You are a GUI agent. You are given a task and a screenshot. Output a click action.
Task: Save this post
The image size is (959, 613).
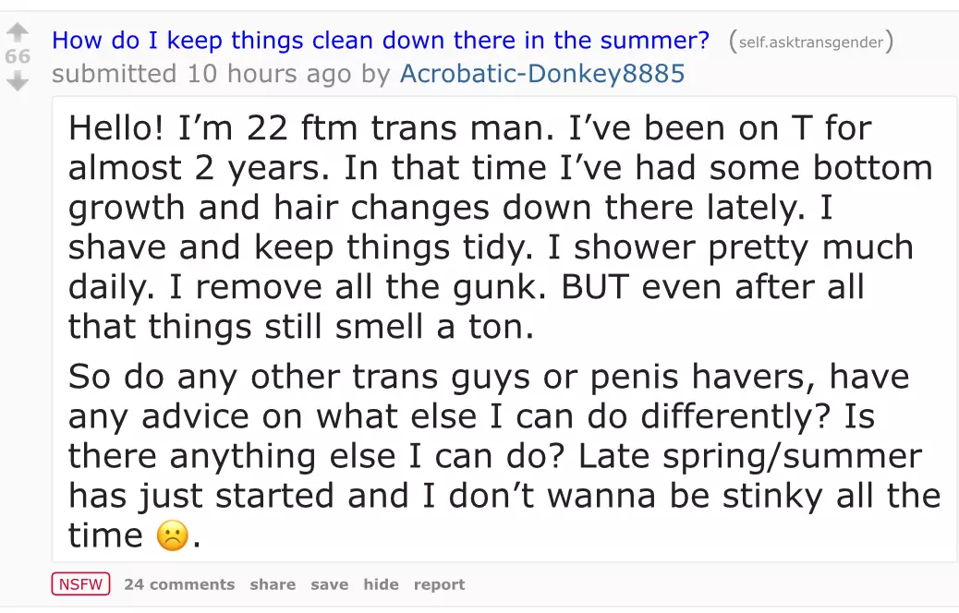[329, 584]
